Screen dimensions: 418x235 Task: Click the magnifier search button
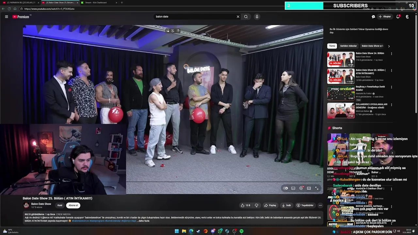point(246,17)
